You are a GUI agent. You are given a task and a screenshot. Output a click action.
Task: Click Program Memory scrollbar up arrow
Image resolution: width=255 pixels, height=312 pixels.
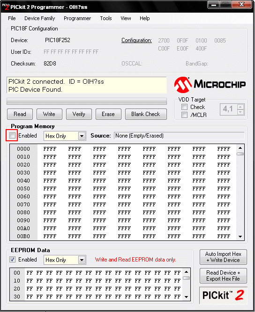pos(240,148)
